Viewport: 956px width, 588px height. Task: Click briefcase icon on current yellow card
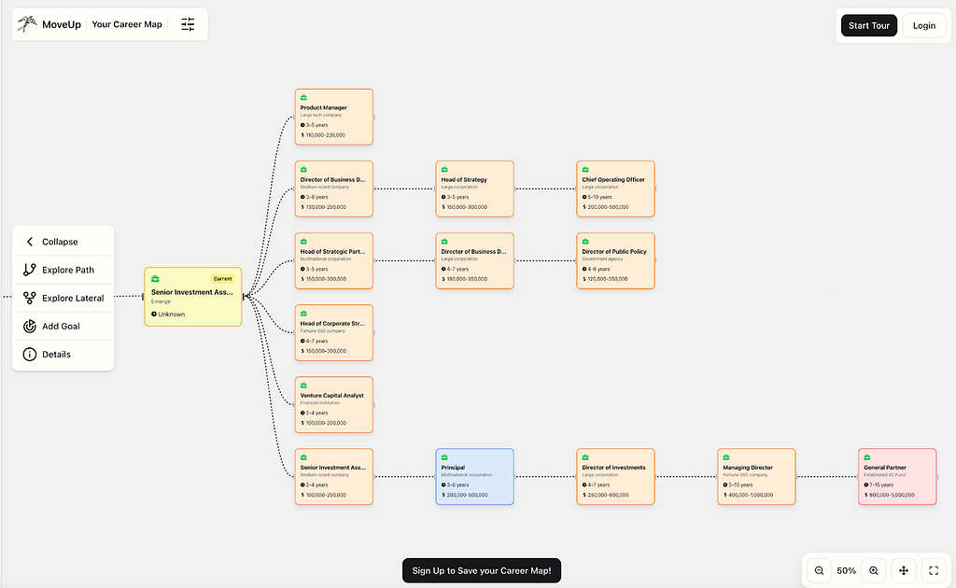click(x=155, y=278)
